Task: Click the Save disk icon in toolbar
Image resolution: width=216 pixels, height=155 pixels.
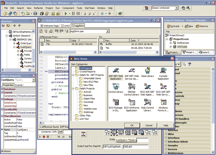Action: pyautogui.click(x=35, y=14)
